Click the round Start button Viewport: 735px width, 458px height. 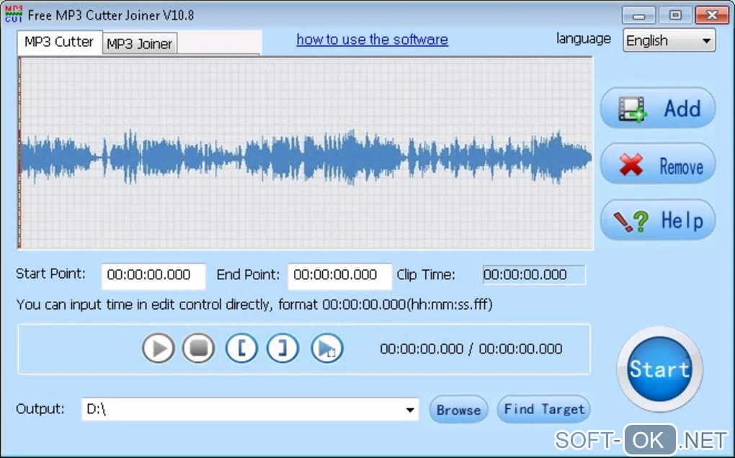(659, 369)
